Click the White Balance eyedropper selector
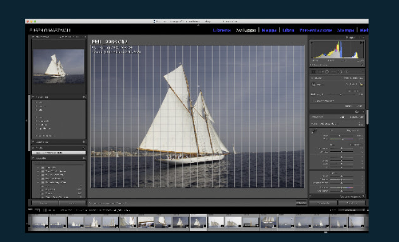This screenshot has width=399, height=242. 314,132
